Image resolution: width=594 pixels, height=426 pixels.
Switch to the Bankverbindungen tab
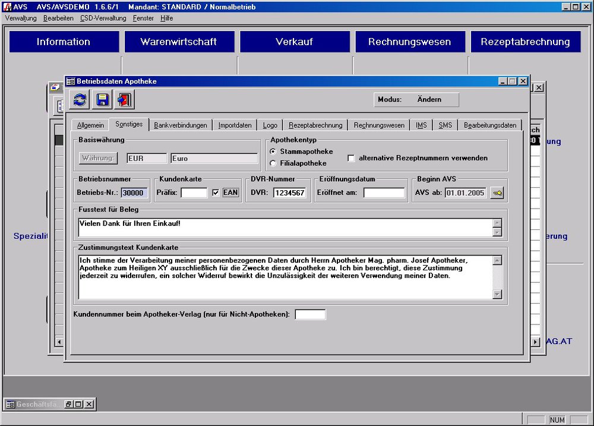[x=181, y=125]
